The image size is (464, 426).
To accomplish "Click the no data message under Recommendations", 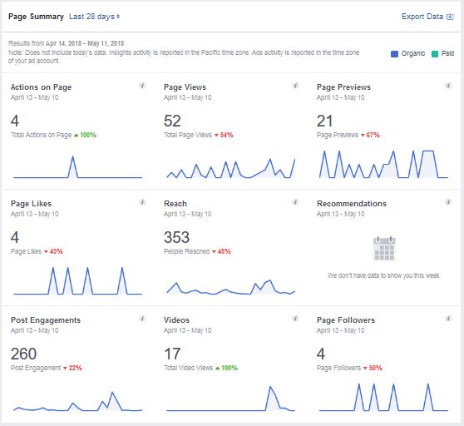I will point(384,275).
